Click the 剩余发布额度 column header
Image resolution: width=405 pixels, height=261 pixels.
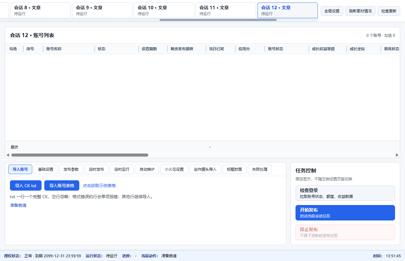tap(182, 48)
